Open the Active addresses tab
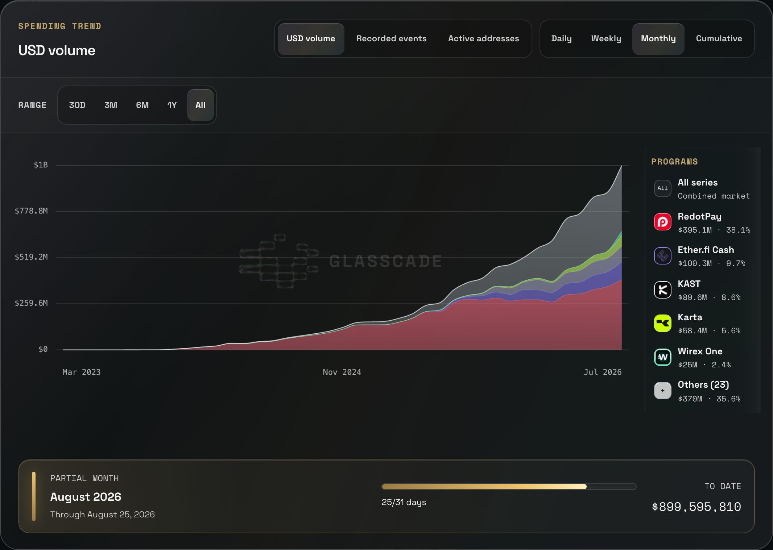773x550 pixels. point(483,39)
